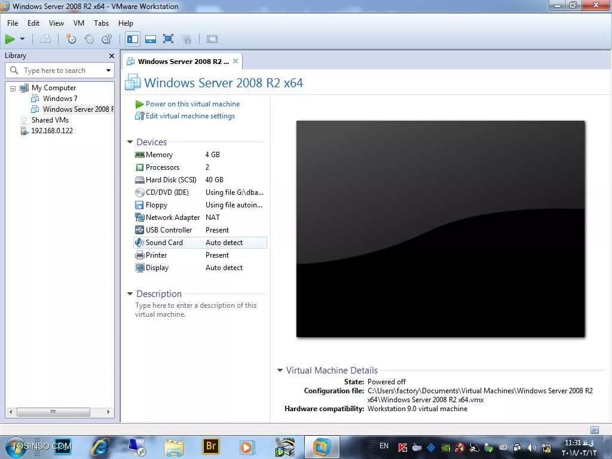Collapse the Virtual Machine Details section

point(280,371)
